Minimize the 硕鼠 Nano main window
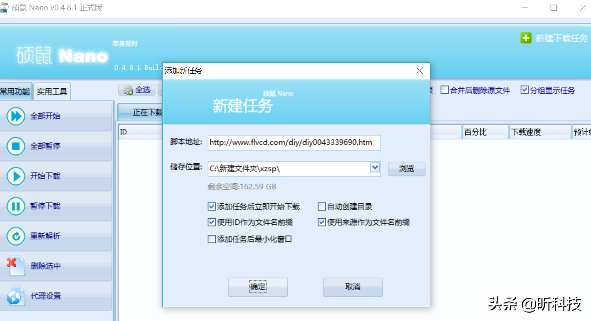This screenshot has width=591, height=321. pyautogui.click(x=525, y=8)
